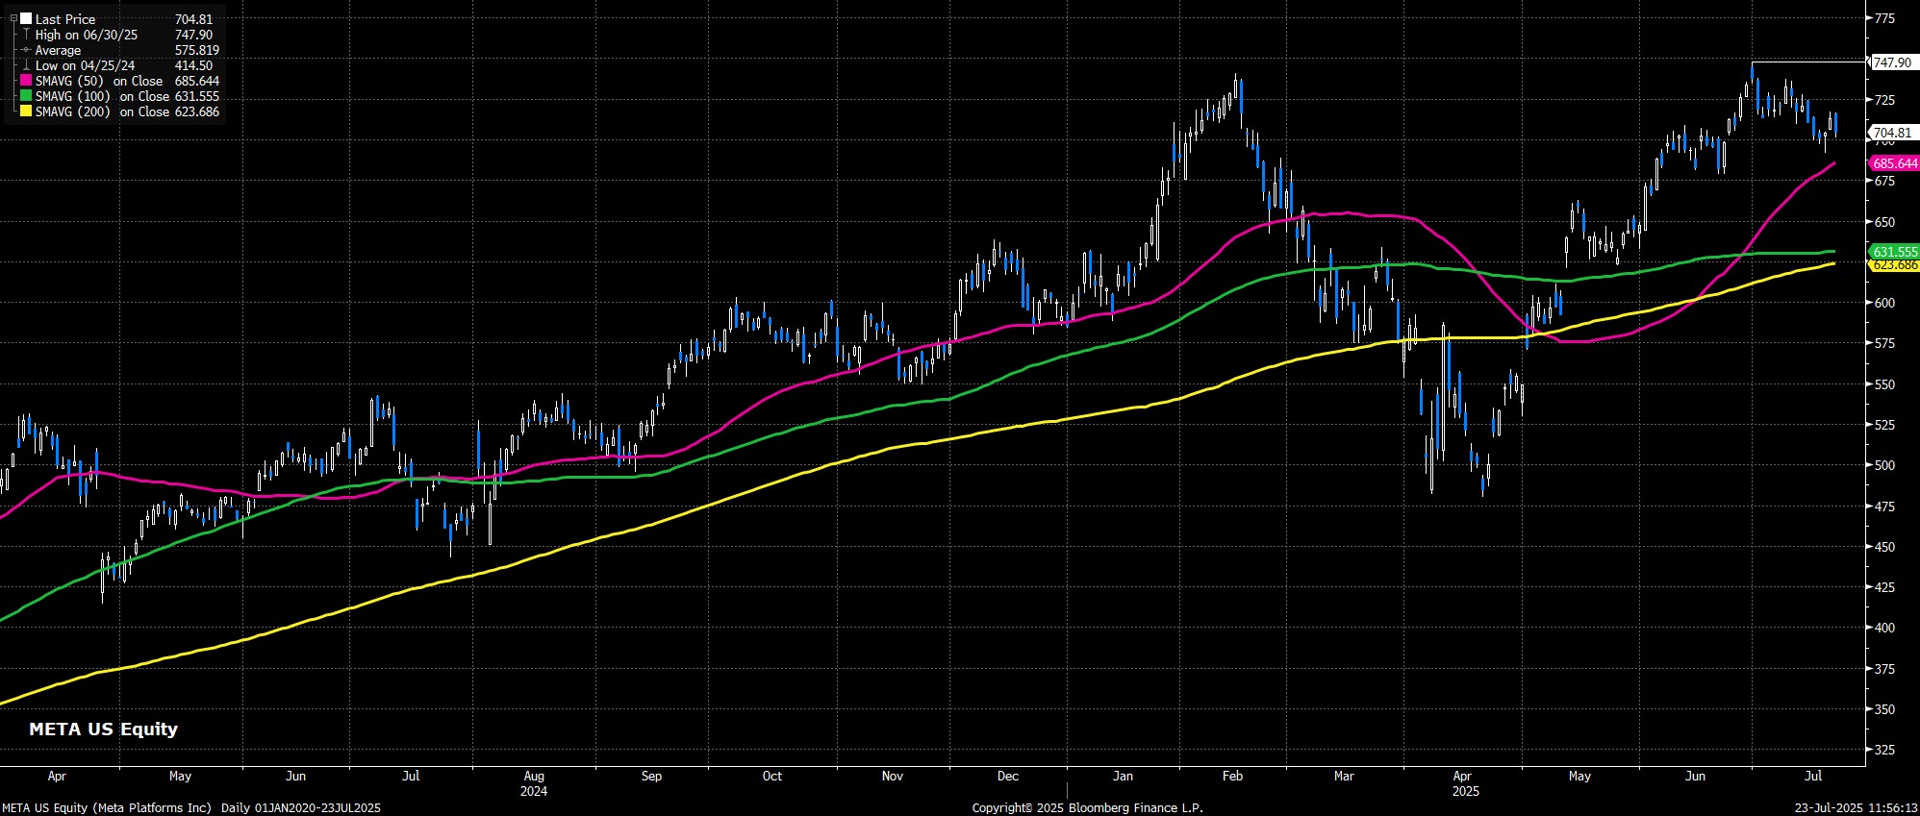Click the yellow 623.686 axis tag
Image resolution: width=1920 pixels, height=816 pixels.
point(1895,265)
